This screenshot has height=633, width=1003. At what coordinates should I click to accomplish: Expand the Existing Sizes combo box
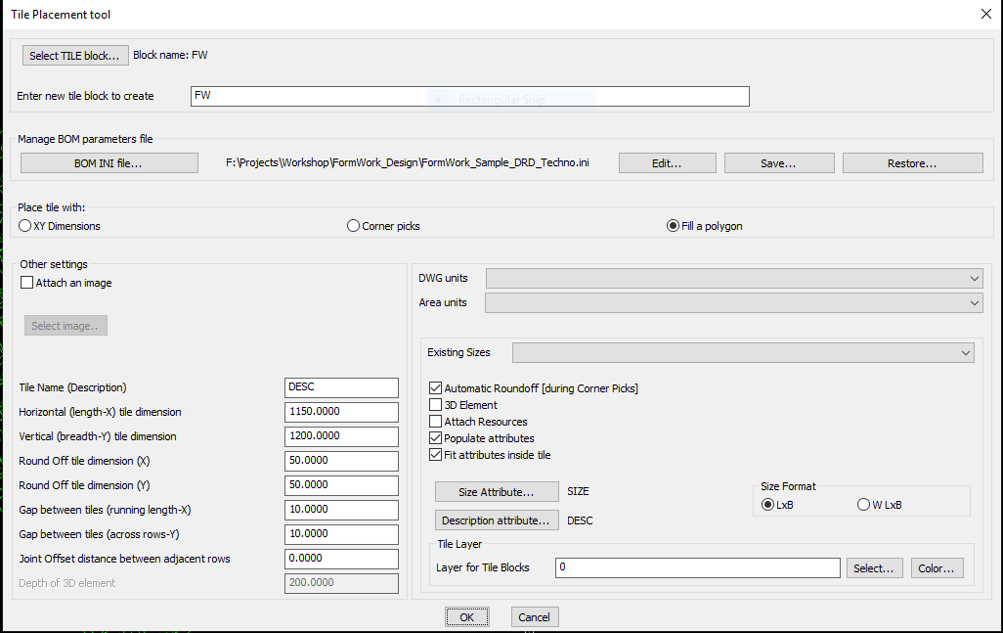743,352
